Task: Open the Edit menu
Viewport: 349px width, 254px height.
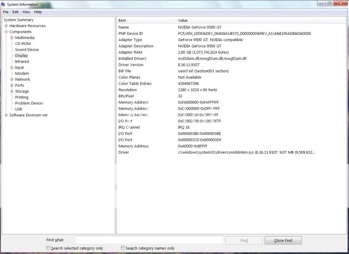Action: 16,12
